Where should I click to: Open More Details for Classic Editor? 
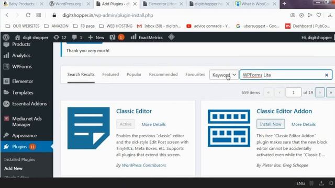(153, 124)
